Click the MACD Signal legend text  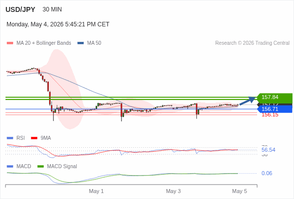62,167
